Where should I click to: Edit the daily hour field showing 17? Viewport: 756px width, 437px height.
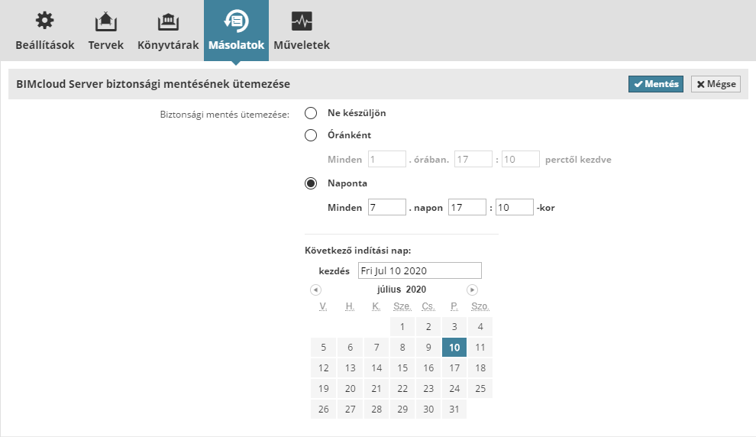click(x=467, y=207)
